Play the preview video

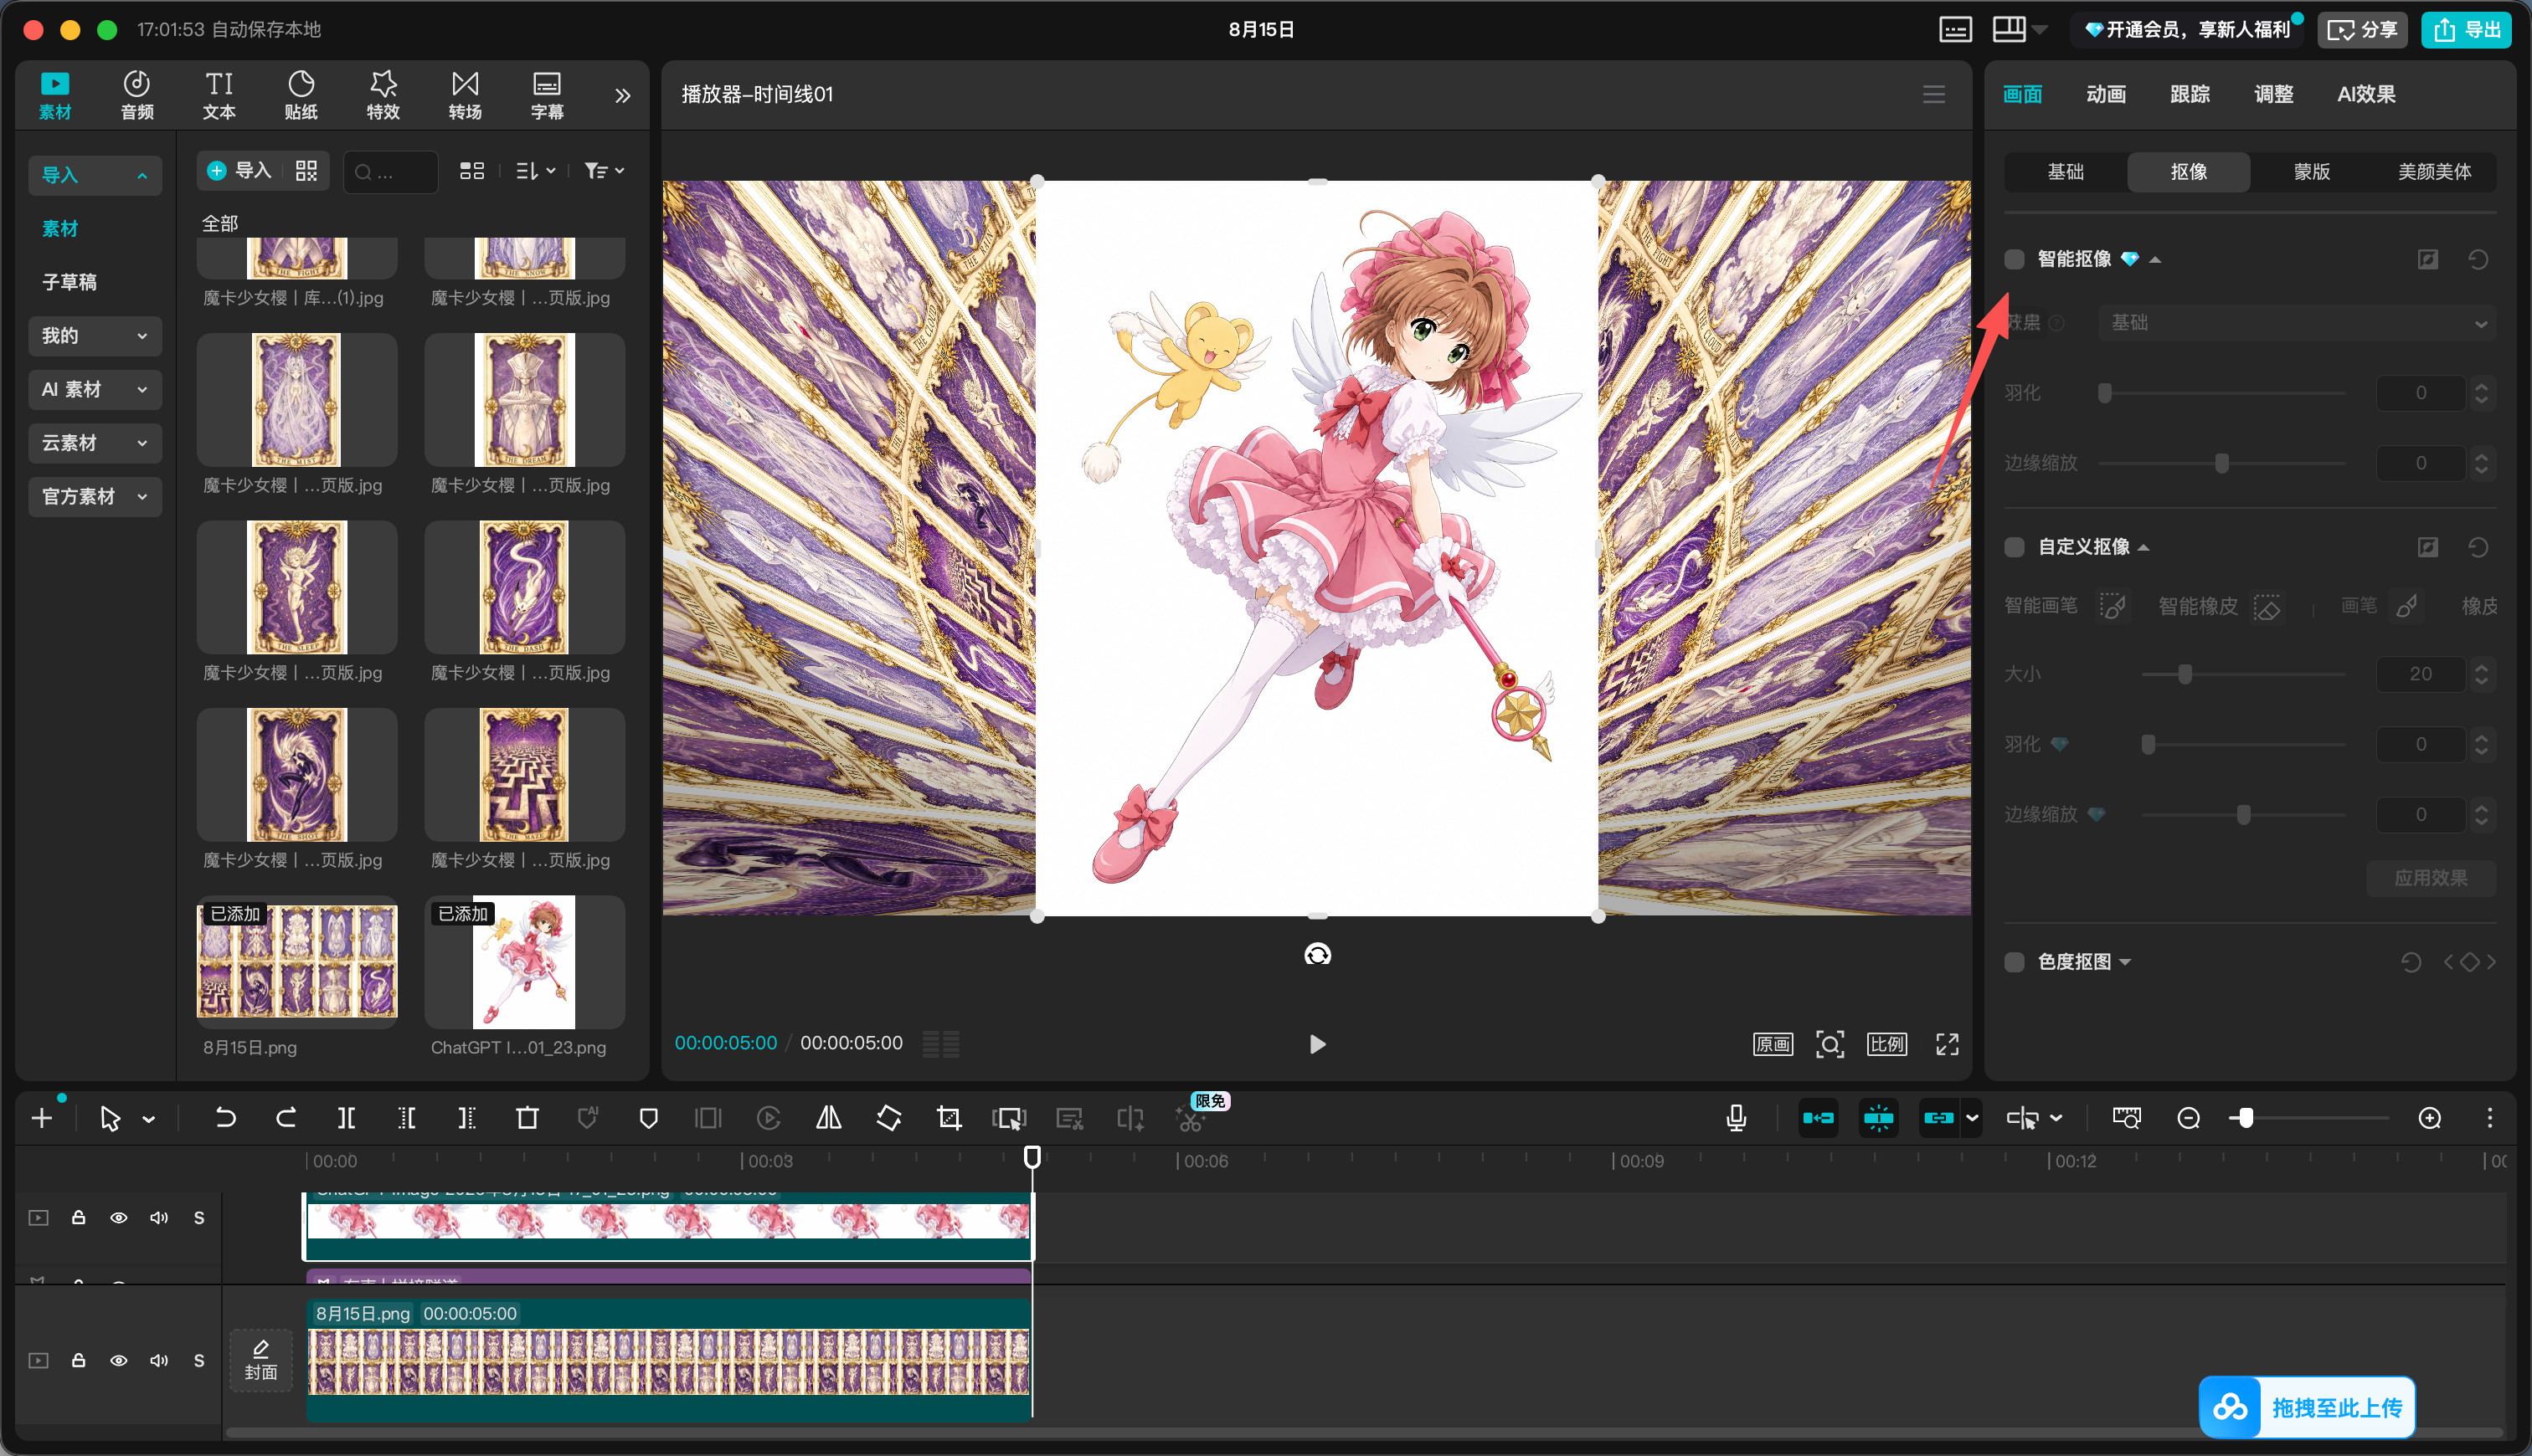[x=1318, y=1044]
